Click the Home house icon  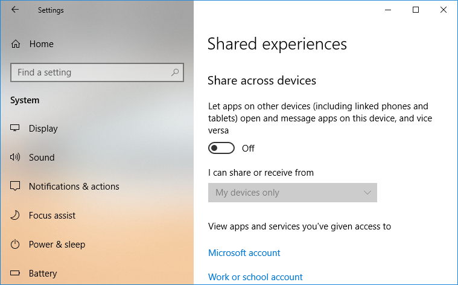click(16, 44)
